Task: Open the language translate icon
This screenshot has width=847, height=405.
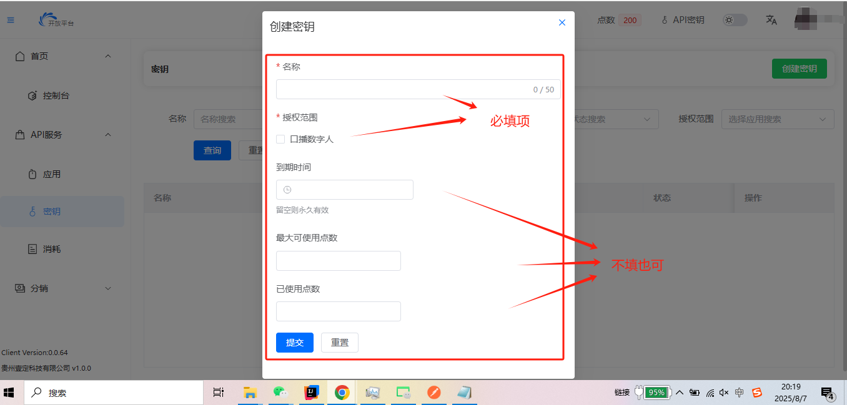Action: pyautogui.click(x=771, y=20)
